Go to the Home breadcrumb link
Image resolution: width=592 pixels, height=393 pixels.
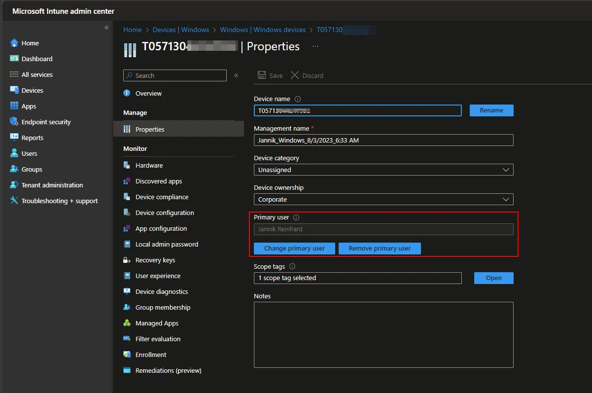point(132,30)
